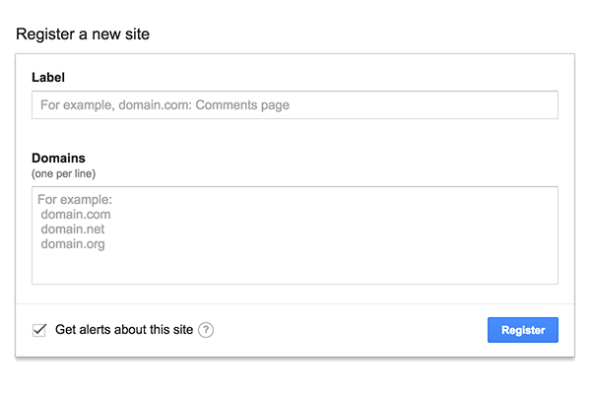Click inside the Domains text area
Viewport: 591px width, 394px height.
click(295, 234)
